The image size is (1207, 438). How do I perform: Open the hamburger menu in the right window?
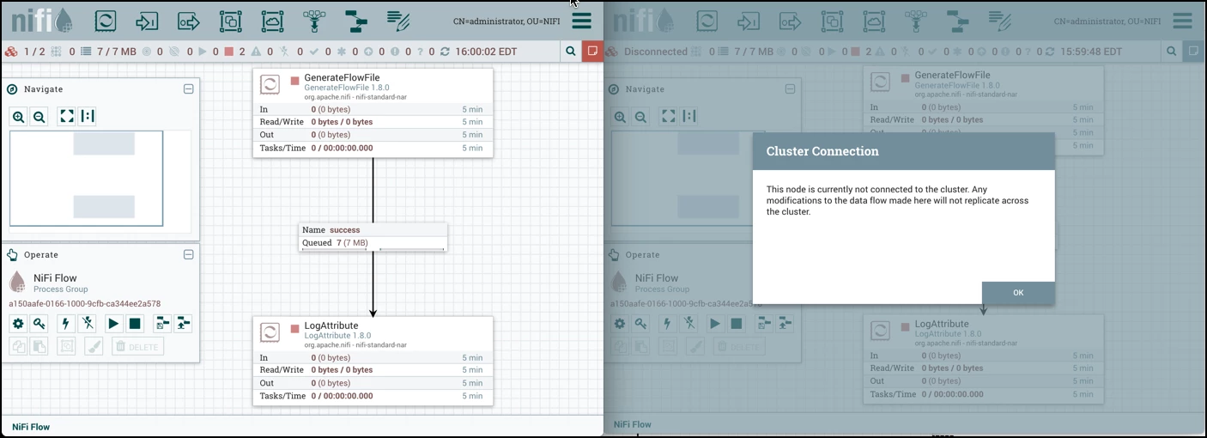1181,21
